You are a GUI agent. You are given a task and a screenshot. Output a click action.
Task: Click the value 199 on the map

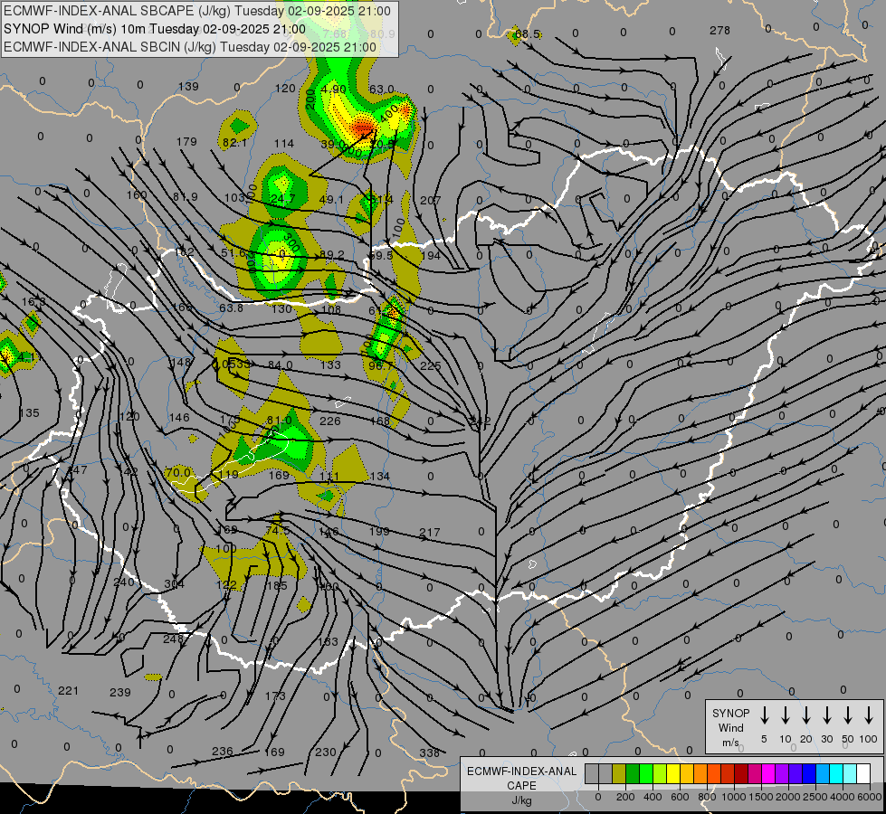click(380, 531)
